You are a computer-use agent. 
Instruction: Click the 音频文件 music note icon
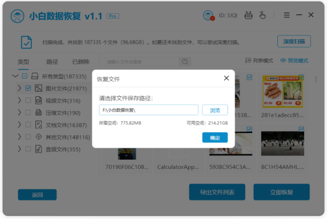point(39,149)
